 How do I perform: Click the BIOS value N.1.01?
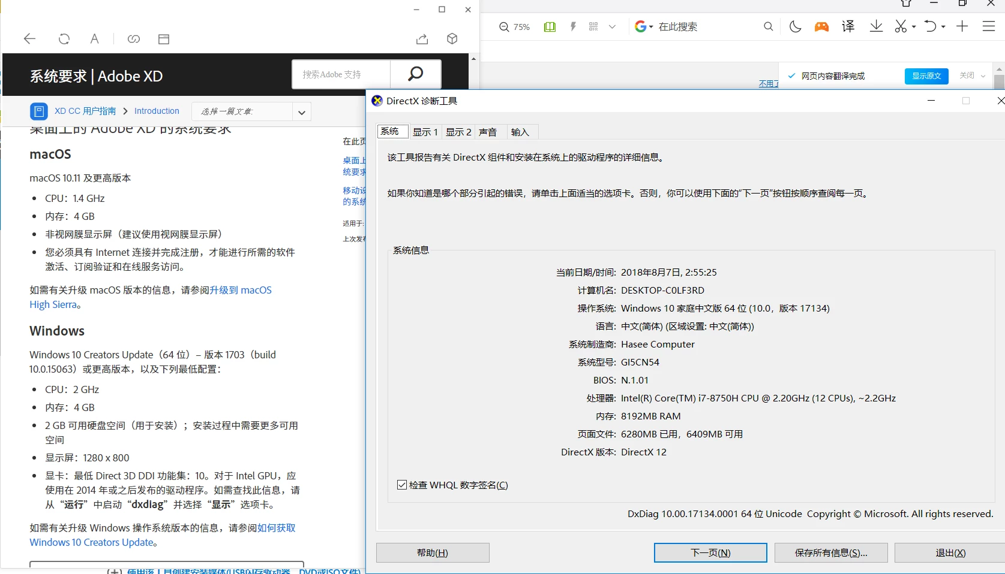[x=635, y=380]
